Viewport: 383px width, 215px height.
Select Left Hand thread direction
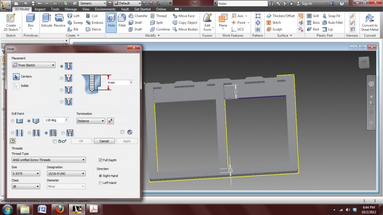point(100,183)
